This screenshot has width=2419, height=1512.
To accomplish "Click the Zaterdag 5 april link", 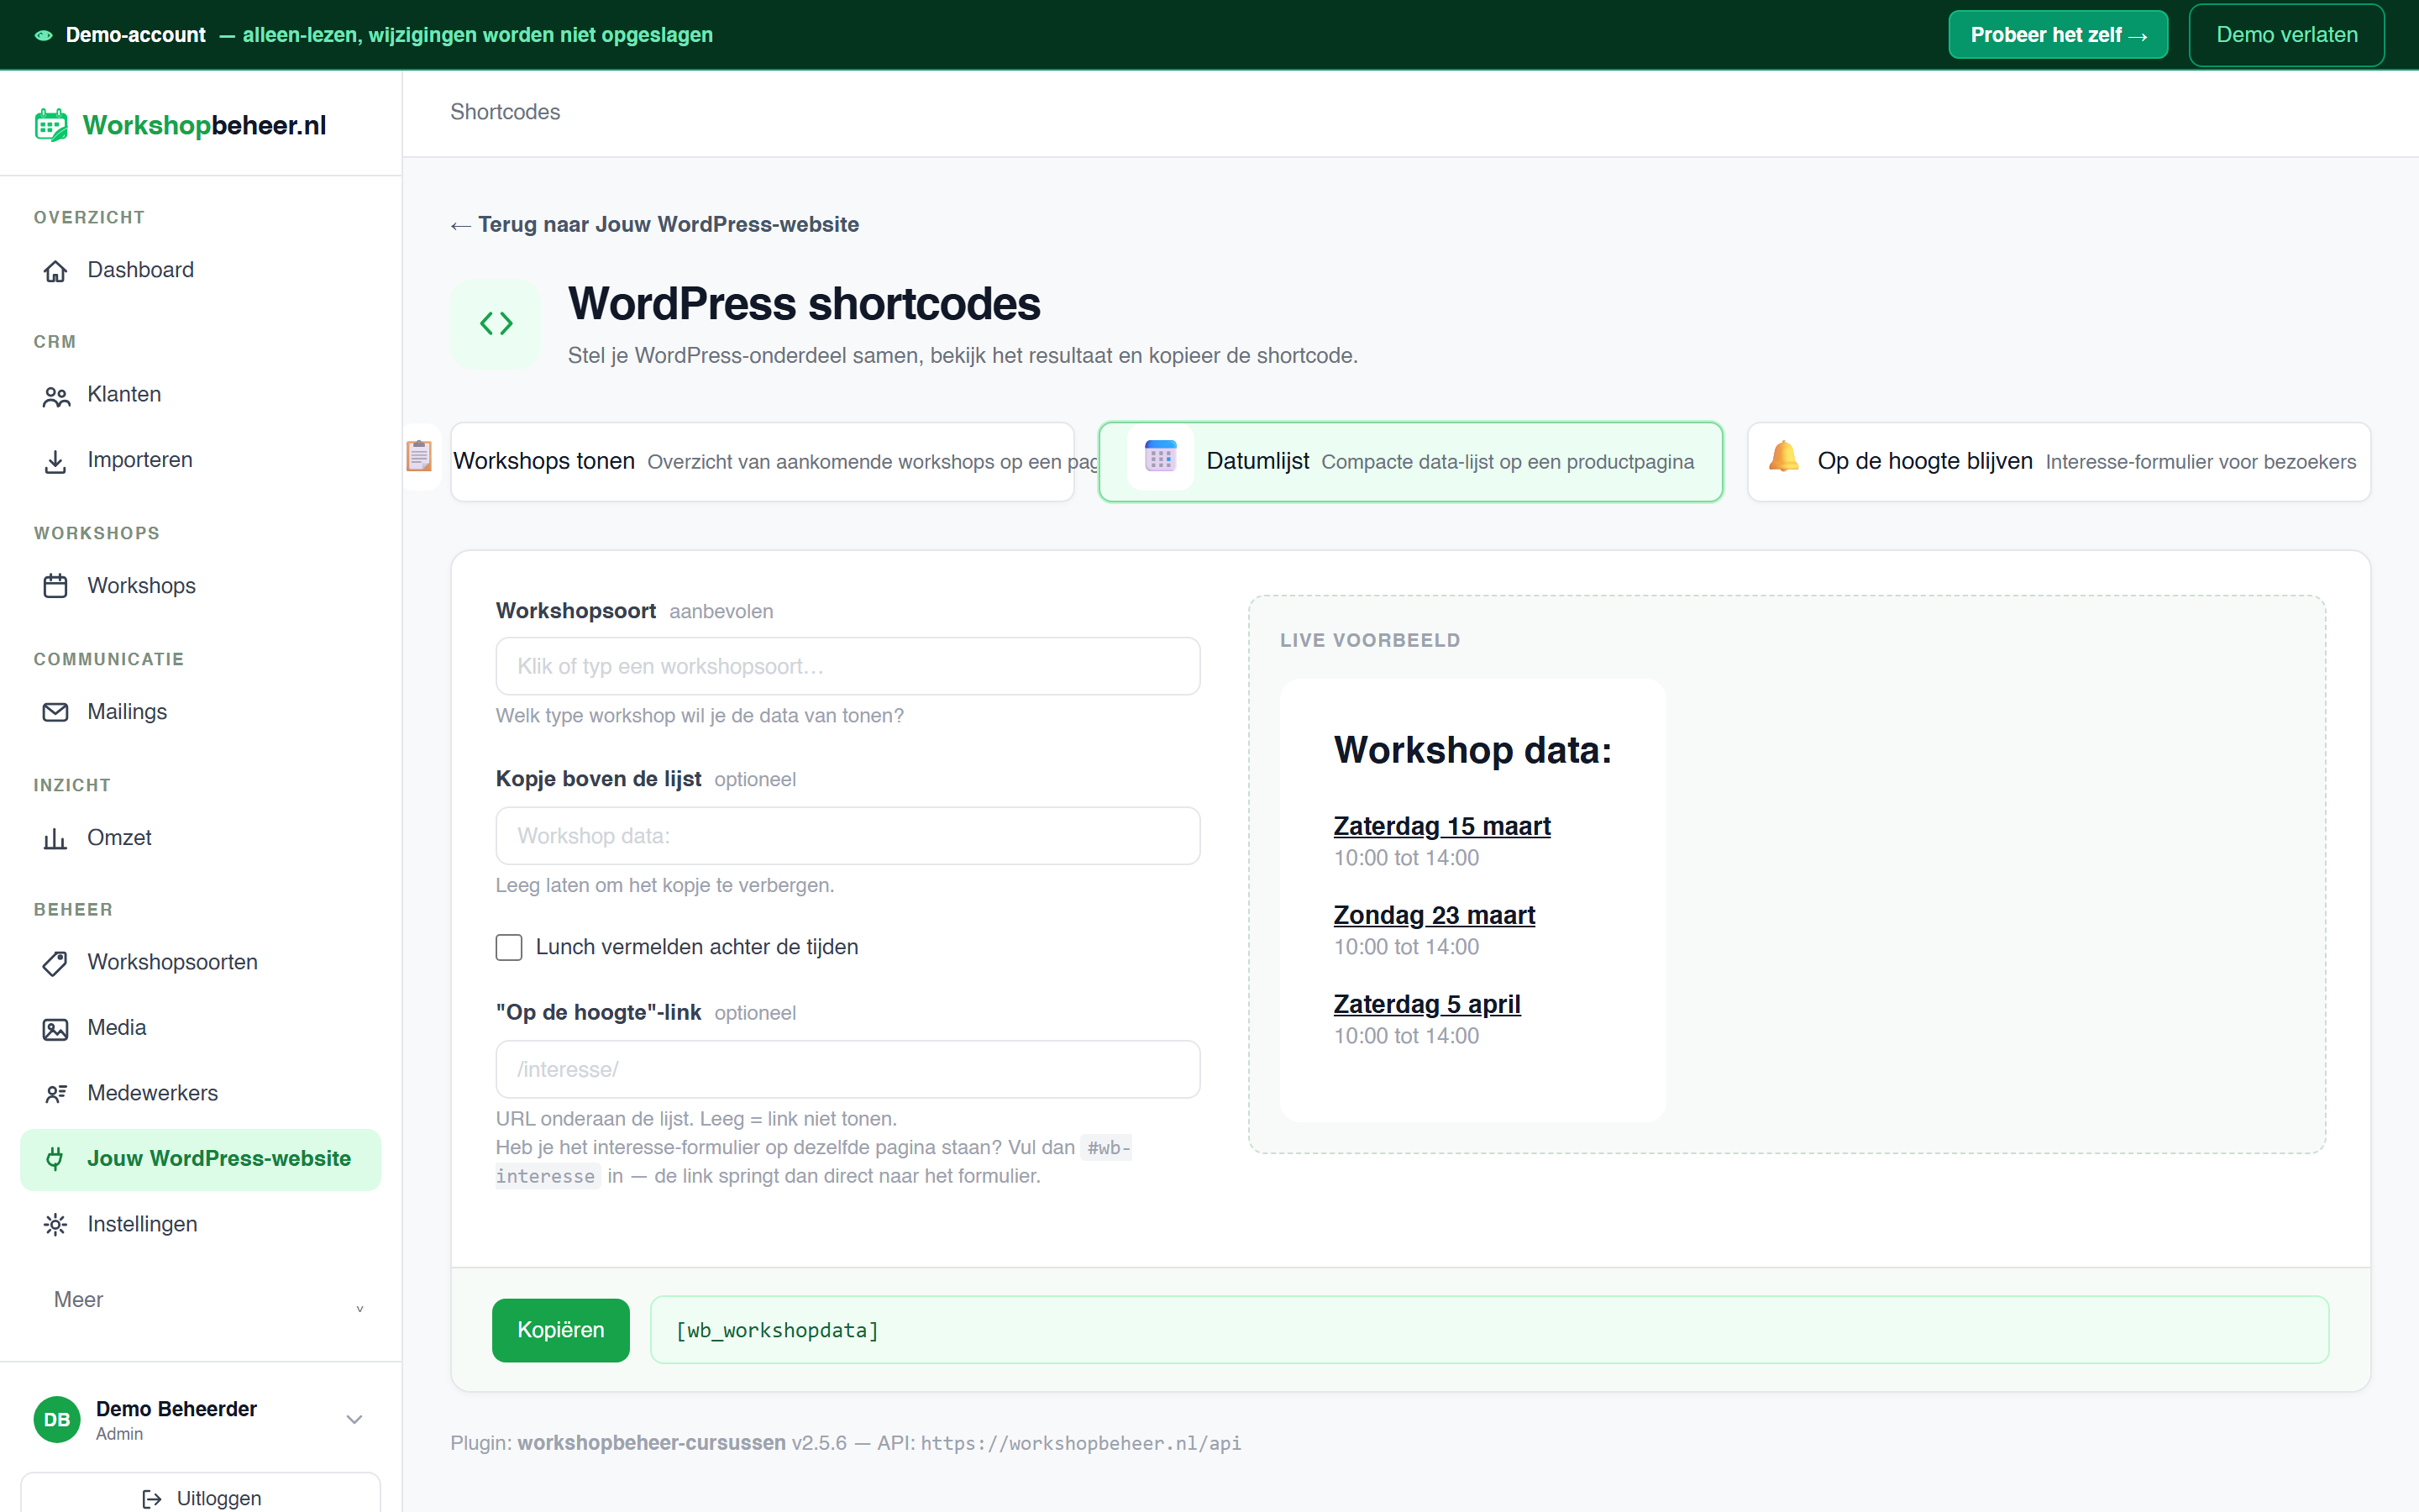I will coord(1426,1004).
